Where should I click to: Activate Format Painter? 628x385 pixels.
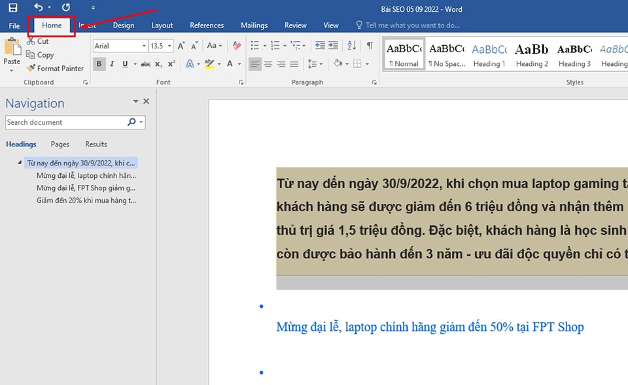coord(55,69)
